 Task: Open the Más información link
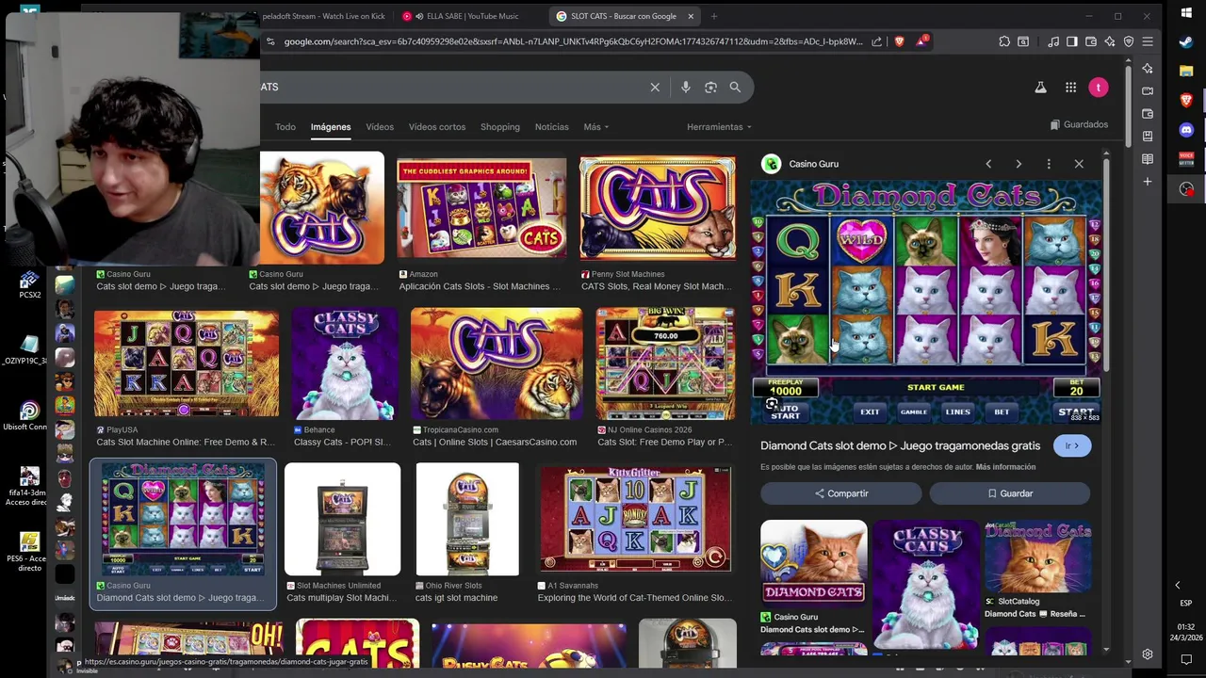[1005, 467]
